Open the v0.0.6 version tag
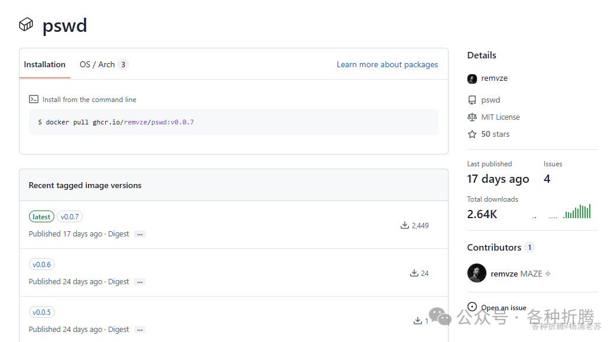The image size is (614, 342). tap(42, 265)
